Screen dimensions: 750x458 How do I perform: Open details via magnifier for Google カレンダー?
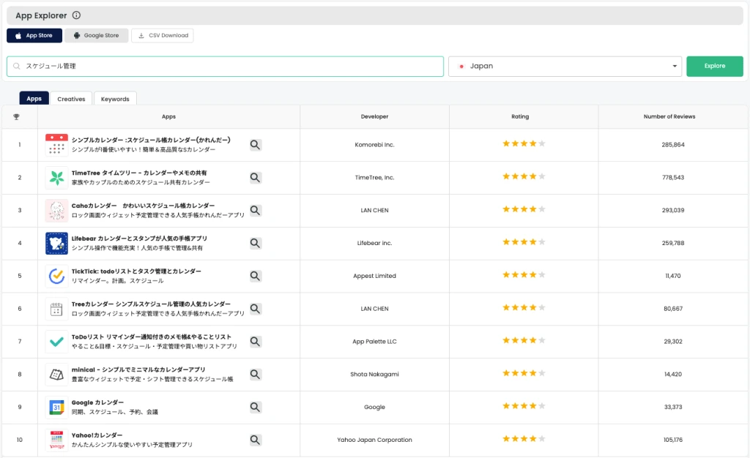point(255,407)
